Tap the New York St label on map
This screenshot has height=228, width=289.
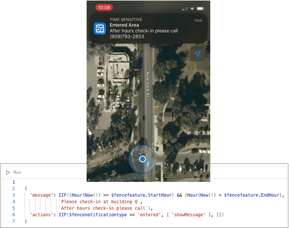[x=147, y=85]
